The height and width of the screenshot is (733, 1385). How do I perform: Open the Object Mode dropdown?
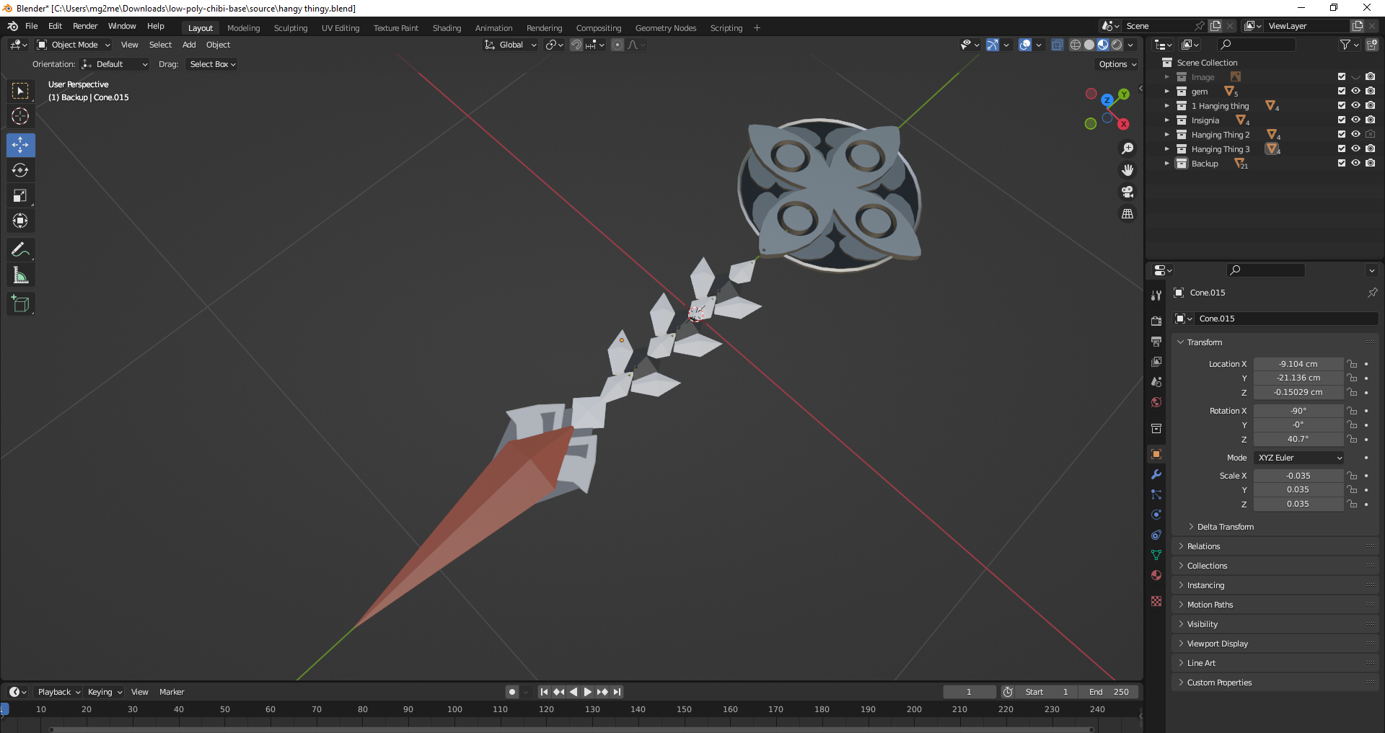[74, 45]
